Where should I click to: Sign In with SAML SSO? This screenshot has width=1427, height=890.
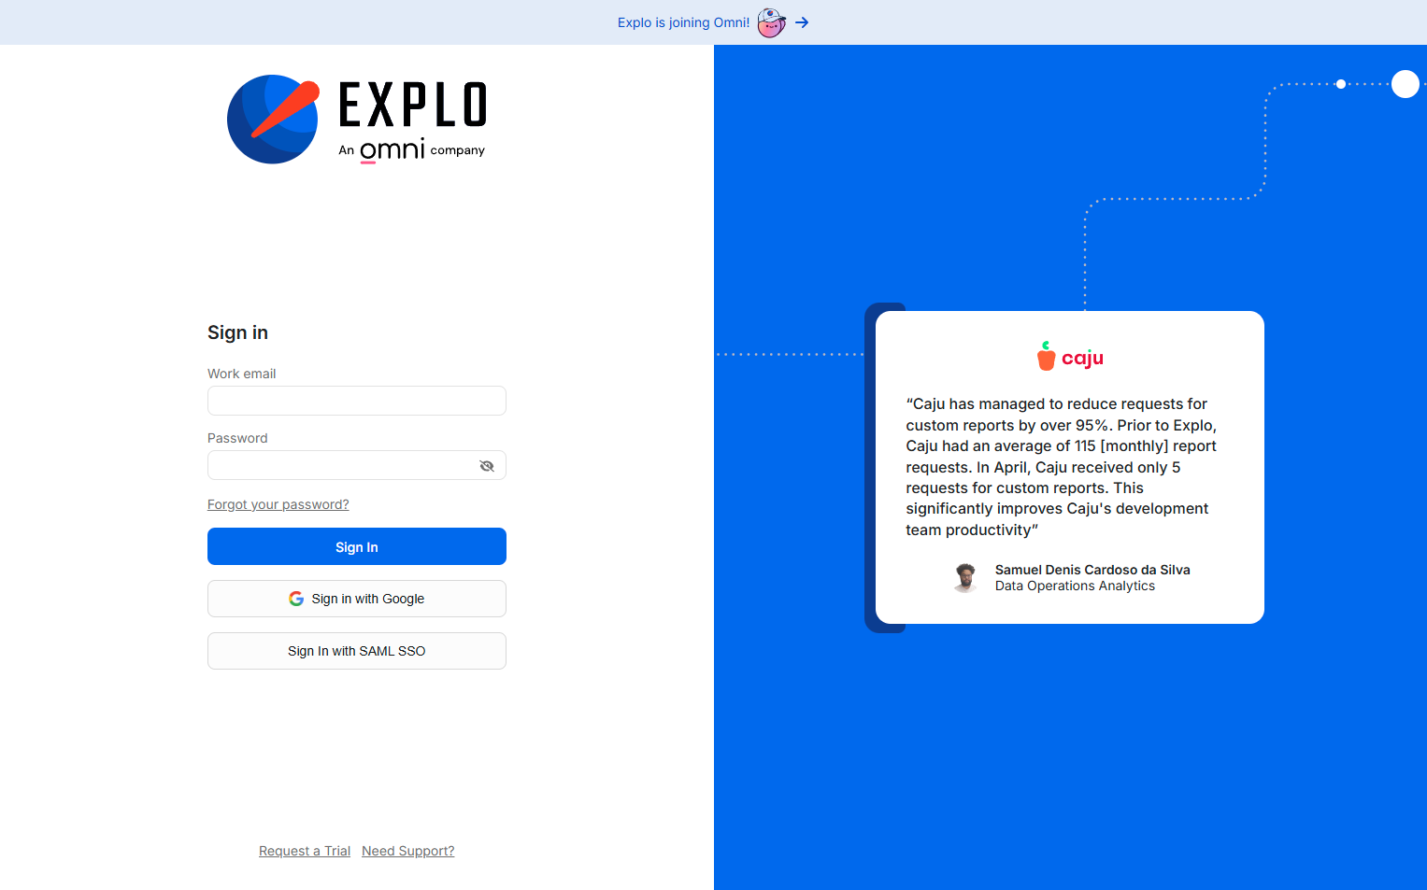(x=356, y=651)
